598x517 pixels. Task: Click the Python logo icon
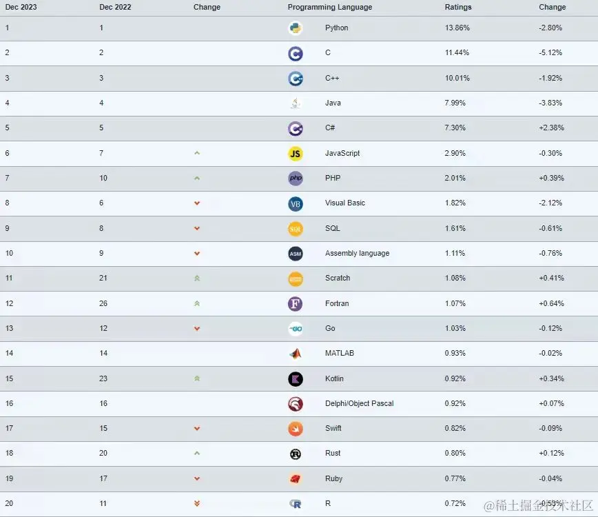(295, 28)
